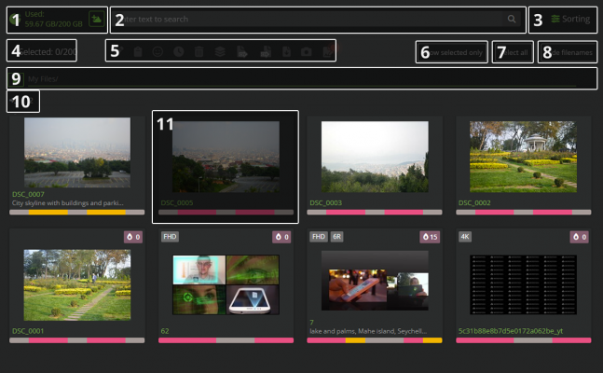Click the clock icon in the toolbar

(178, 52)
